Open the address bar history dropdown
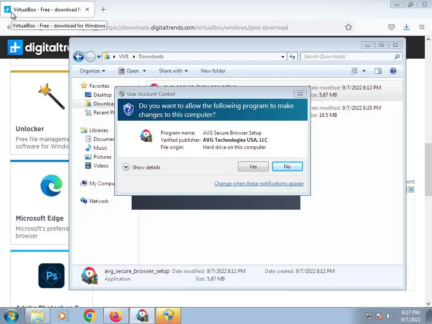 pyautogui.click(x=283, y=57)
